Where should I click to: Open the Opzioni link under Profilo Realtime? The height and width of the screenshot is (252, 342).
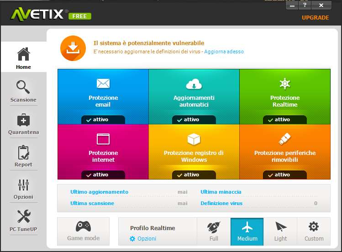click(x=147, y=239)
